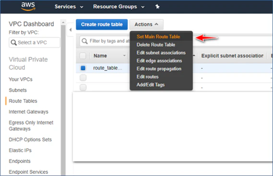Check the second row checkbox
273x176 pixels.
click(x=83, y=77)
